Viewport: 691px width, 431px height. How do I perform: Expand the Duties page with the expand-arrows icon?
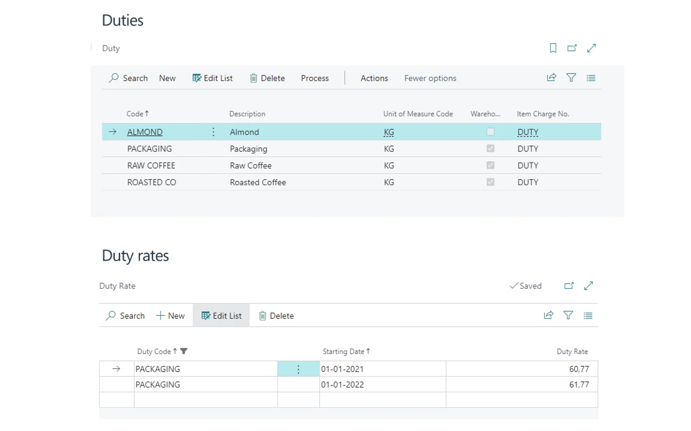pos(592,48)
